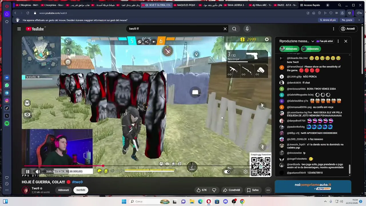This screenshot has height=206, width=366.
Task: Open YouTube hamburger guide menu
Action: [x=19, y=29]
